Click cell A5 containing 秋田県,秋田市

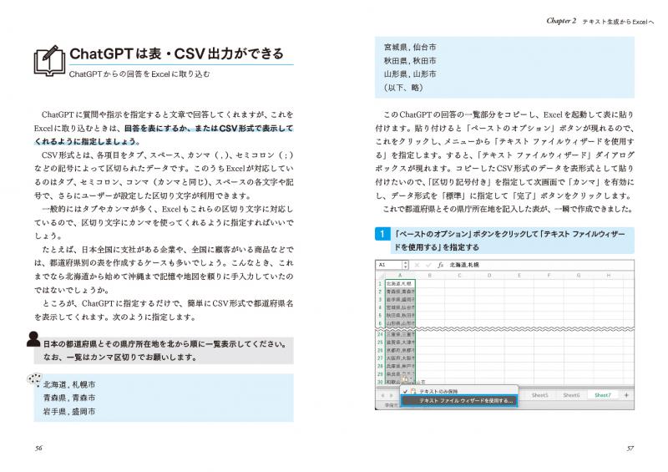400,316
